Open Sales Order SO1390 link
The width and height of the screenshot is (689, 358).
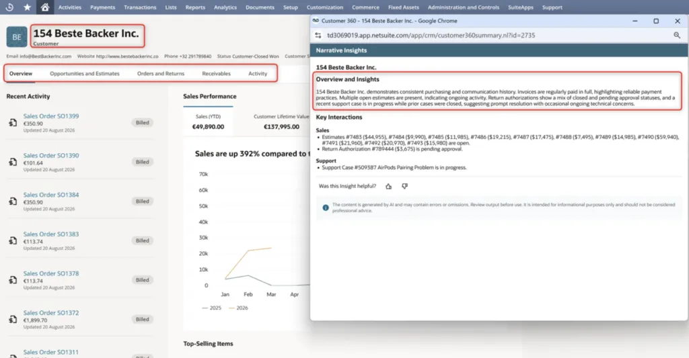[x=51, y=156]
